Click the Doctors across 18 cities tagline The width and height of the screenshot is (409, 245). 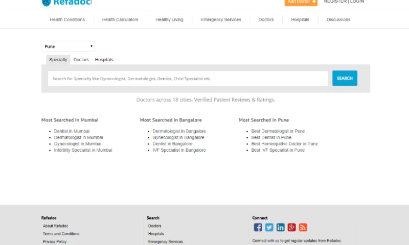pyautogui.click(x=206, y=100)
